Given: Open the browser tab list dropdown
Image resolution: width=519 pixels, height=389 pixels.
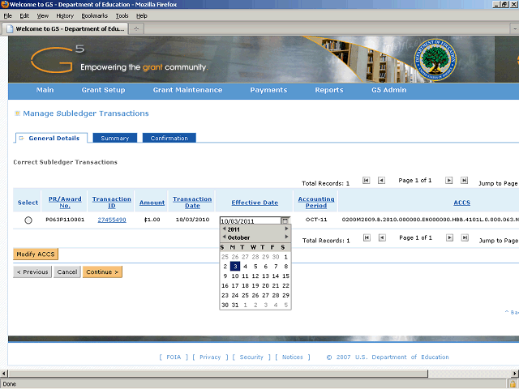Looking at the screenshot, I should 514,29.
